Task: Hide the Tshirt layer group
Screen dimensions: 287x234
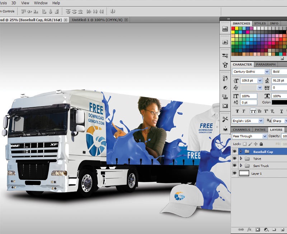Action: (235, 159)
